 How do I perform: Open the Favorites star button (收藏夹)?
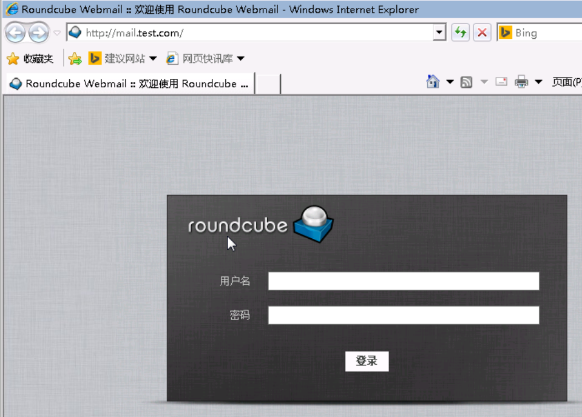[30, 59]
